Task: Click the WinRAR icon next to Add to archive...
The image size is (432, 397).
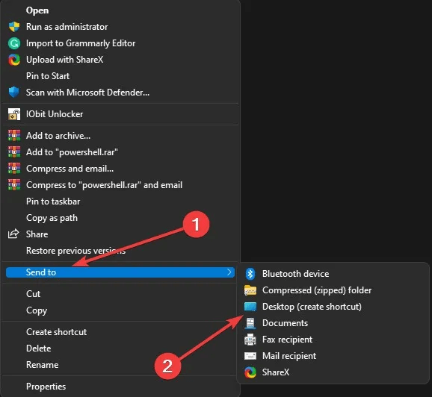Action: click(14, 136)
